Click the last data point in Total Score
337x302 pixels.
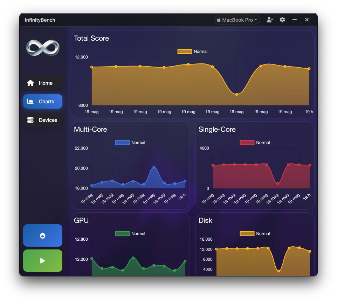click(309, 69)
